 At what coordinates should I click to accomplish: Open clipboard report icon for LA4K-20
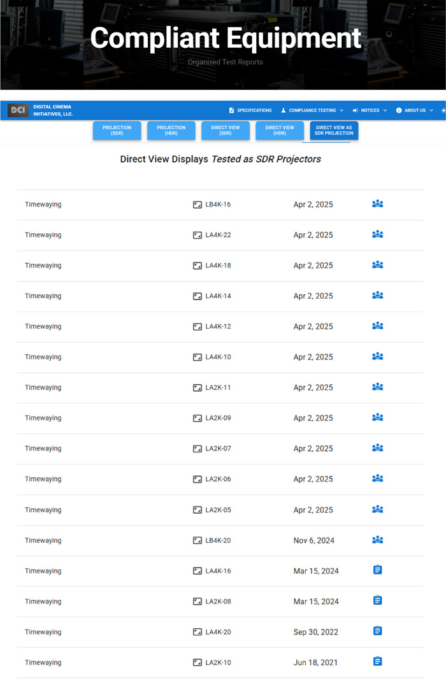pos(378,631)
